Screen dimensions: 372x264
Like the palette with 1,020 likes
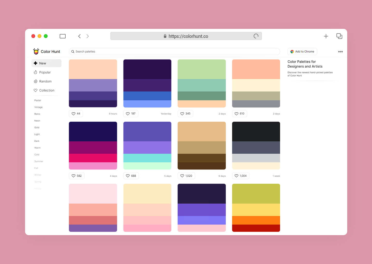click(186, 176)
